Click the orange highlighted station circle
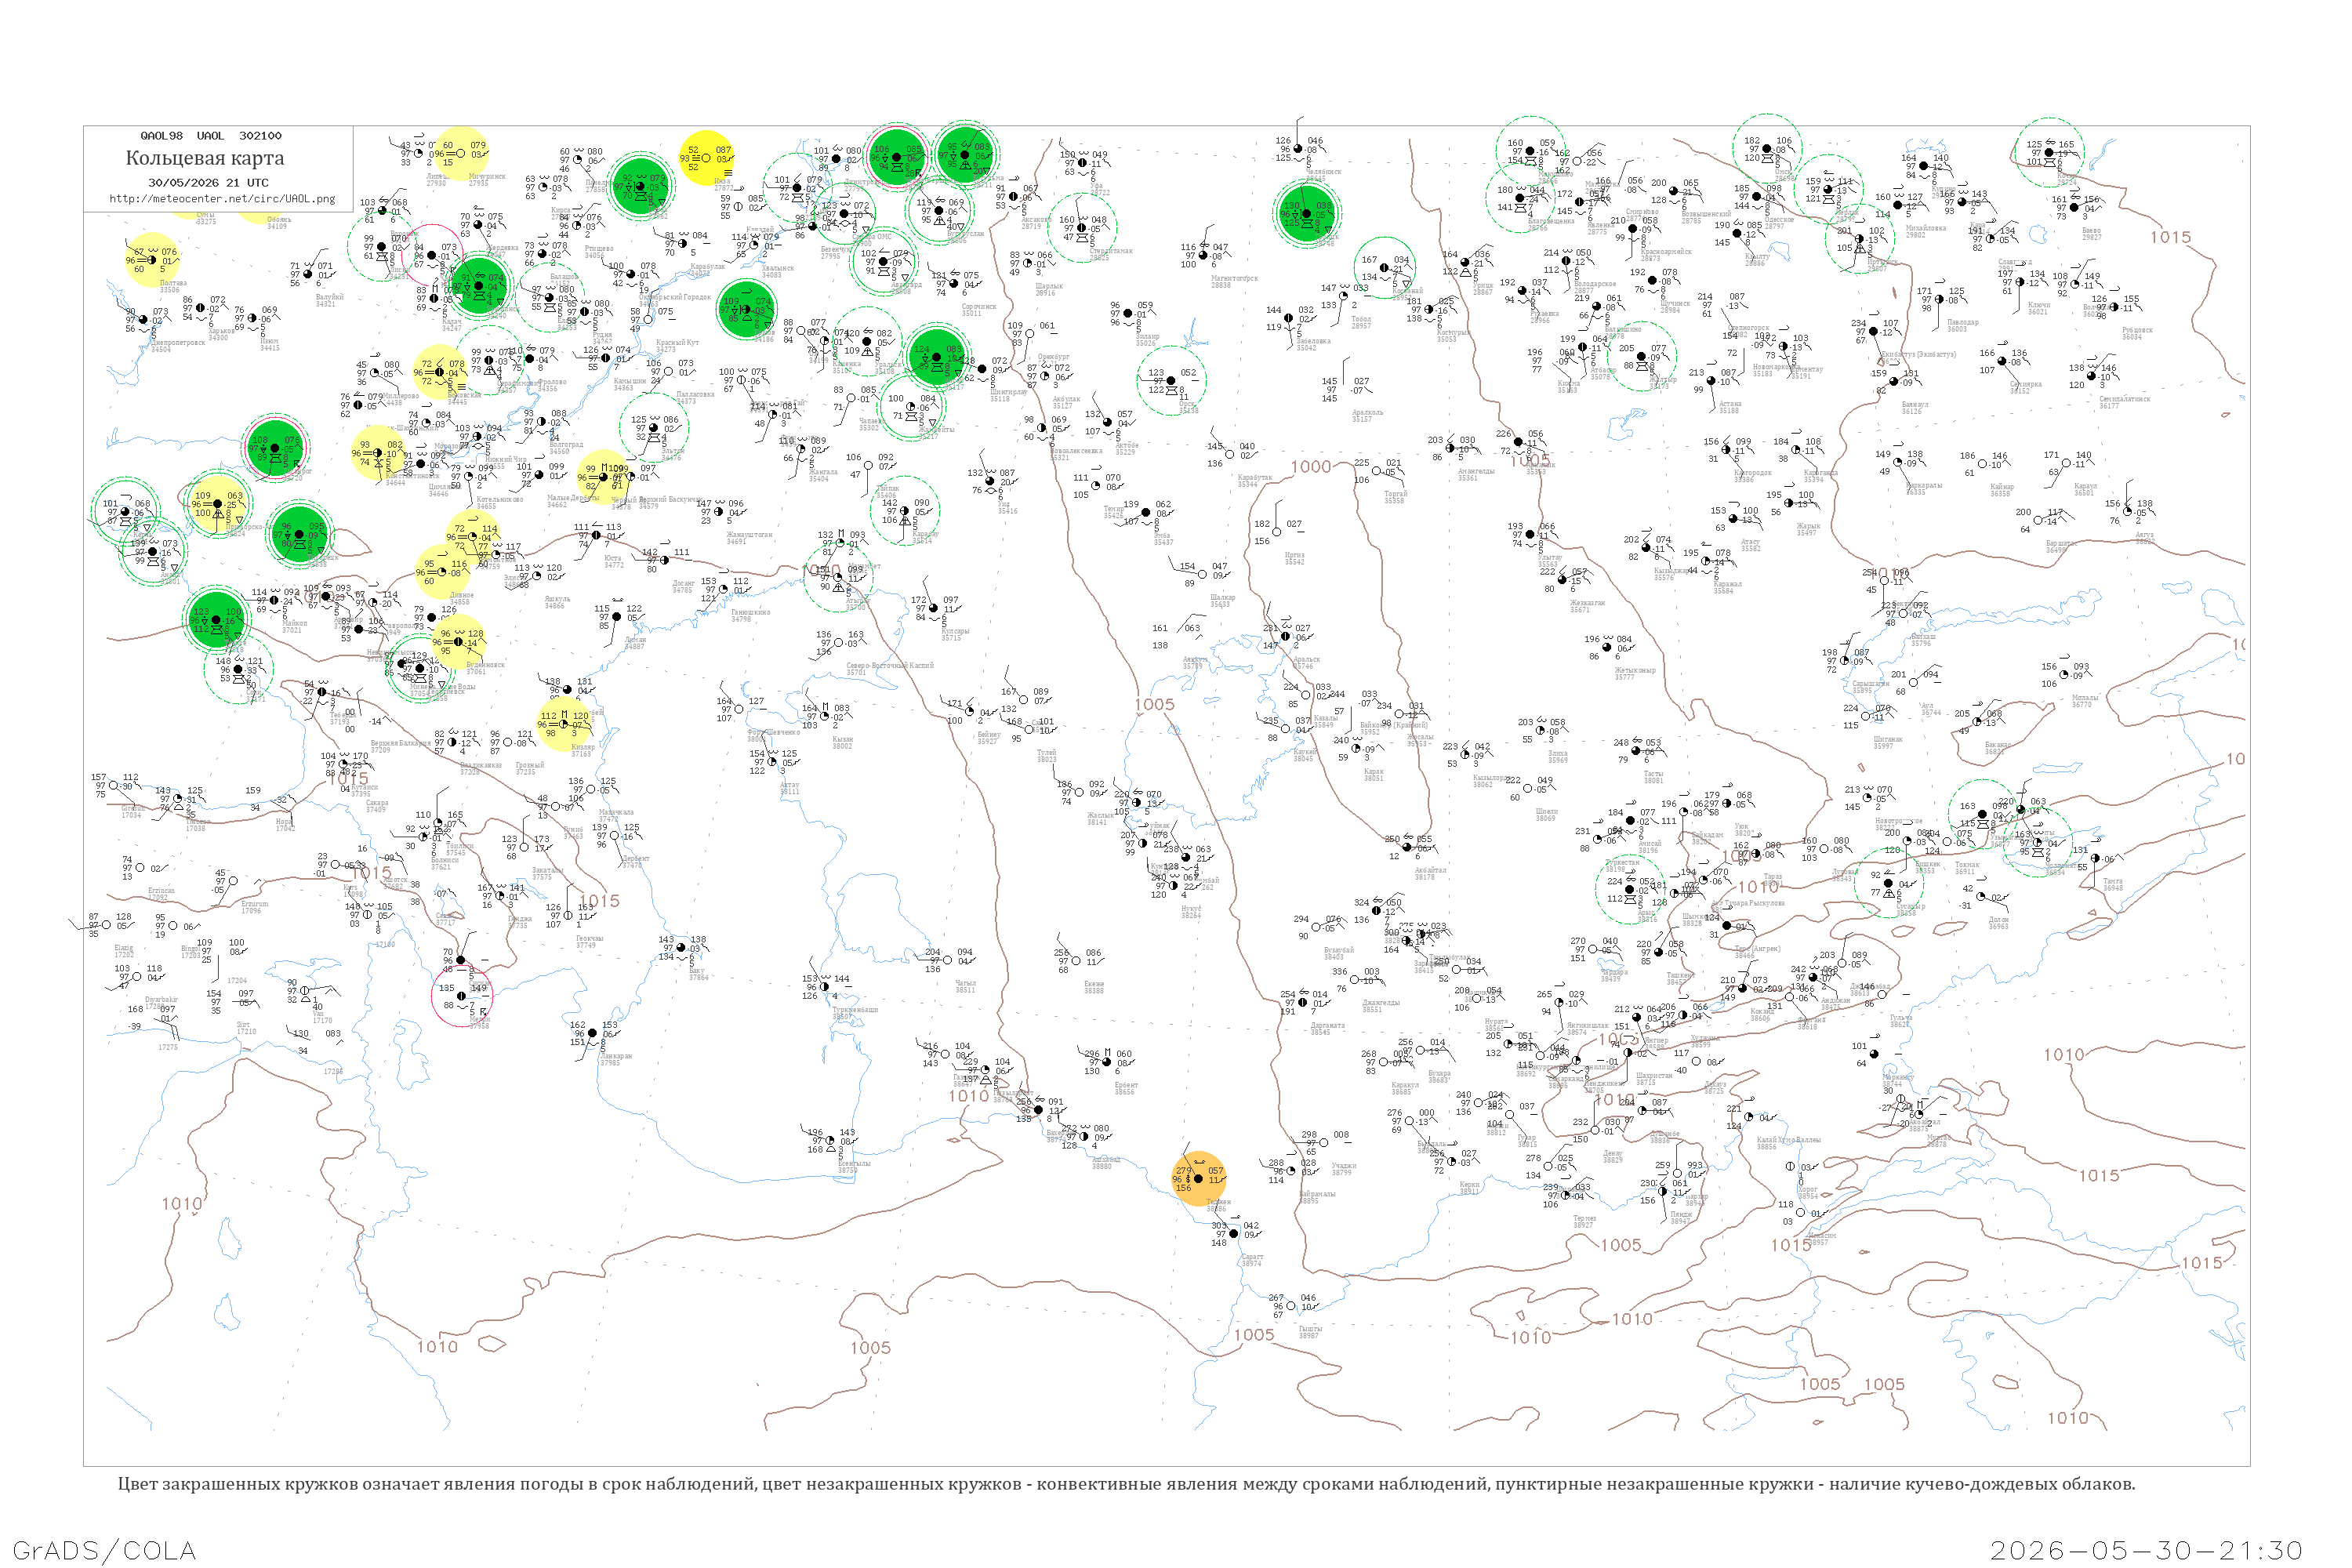The image size is (2352, 1568). pos(1198,1179)
